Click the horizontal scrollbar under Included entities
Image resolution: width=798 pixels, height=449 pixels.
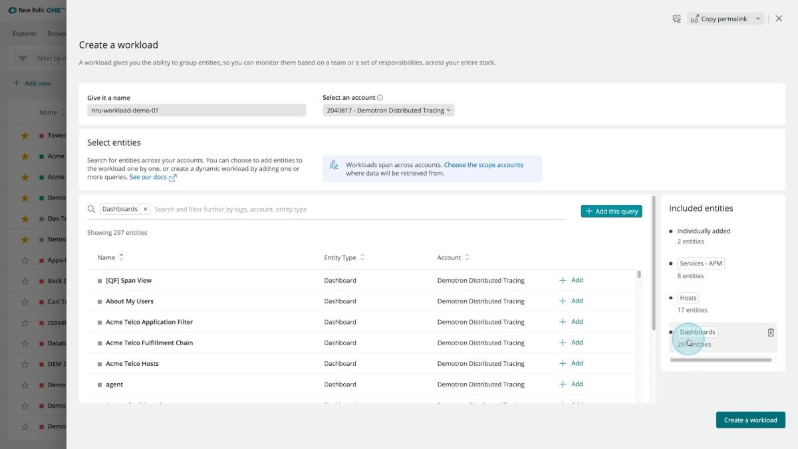[x=721, y=360]
